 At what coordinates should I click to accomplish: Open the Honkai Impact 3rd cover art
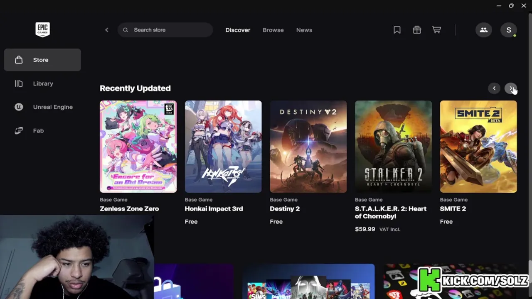[x=223, y=147]
